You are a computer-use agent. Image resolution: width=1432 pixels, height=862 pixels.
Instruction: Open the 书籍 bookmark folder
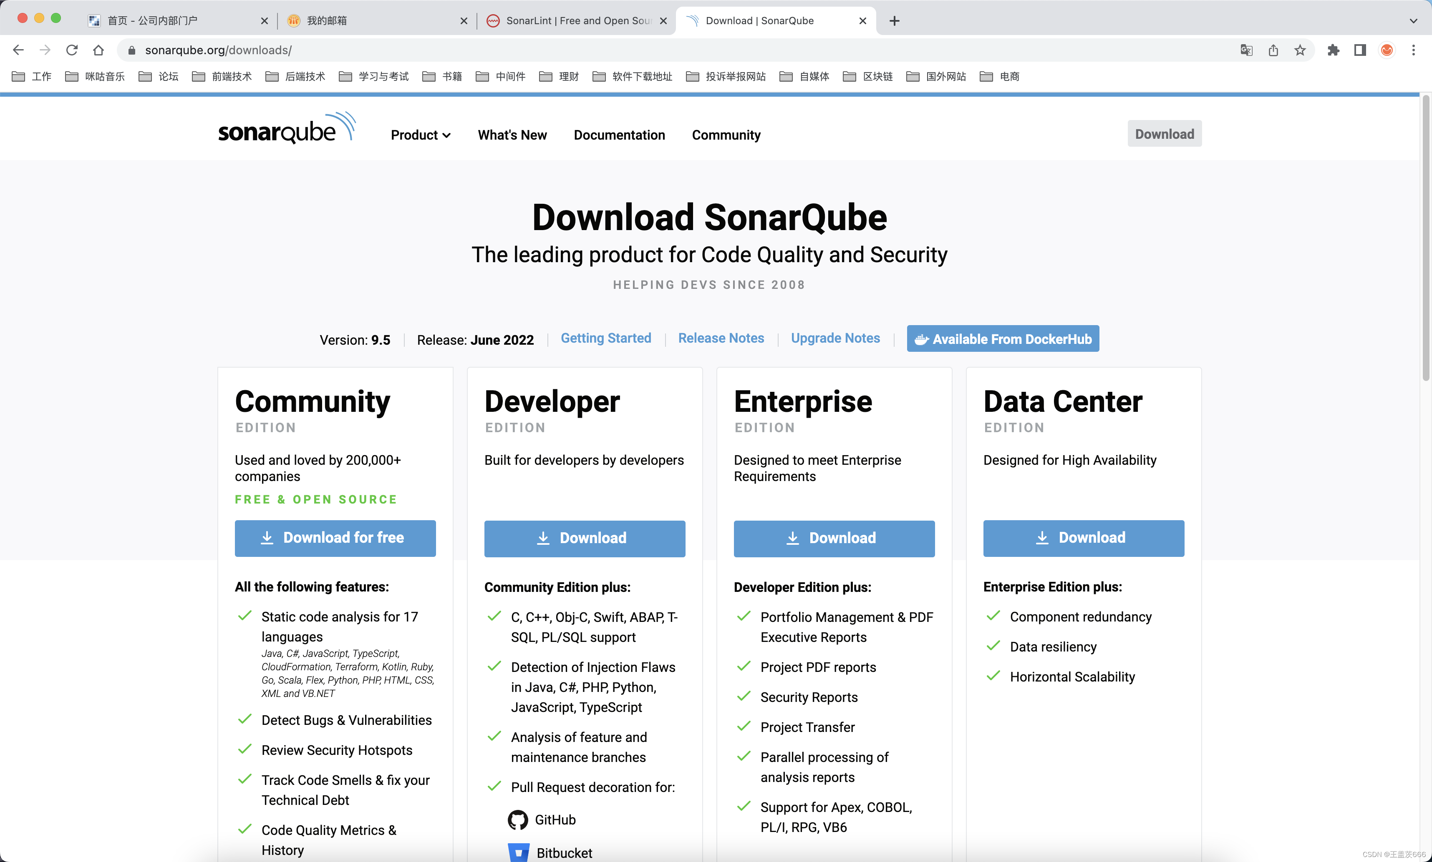coord(442,76)
